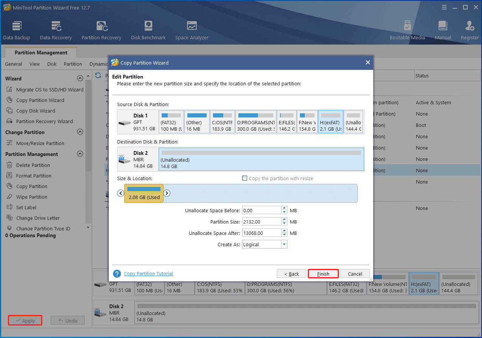
Task: Move partition left with the left arrow handle
Action: click(x=121, y=193)
